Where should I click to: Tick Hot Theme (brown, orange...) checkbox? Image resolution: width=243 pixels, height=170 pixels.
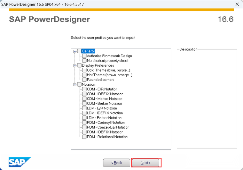(x=84, y=75)
